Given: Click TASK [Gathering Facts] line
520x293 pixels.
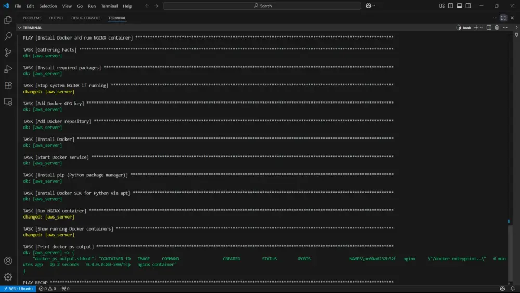Looking at the screenshot, I should [208, 50].
